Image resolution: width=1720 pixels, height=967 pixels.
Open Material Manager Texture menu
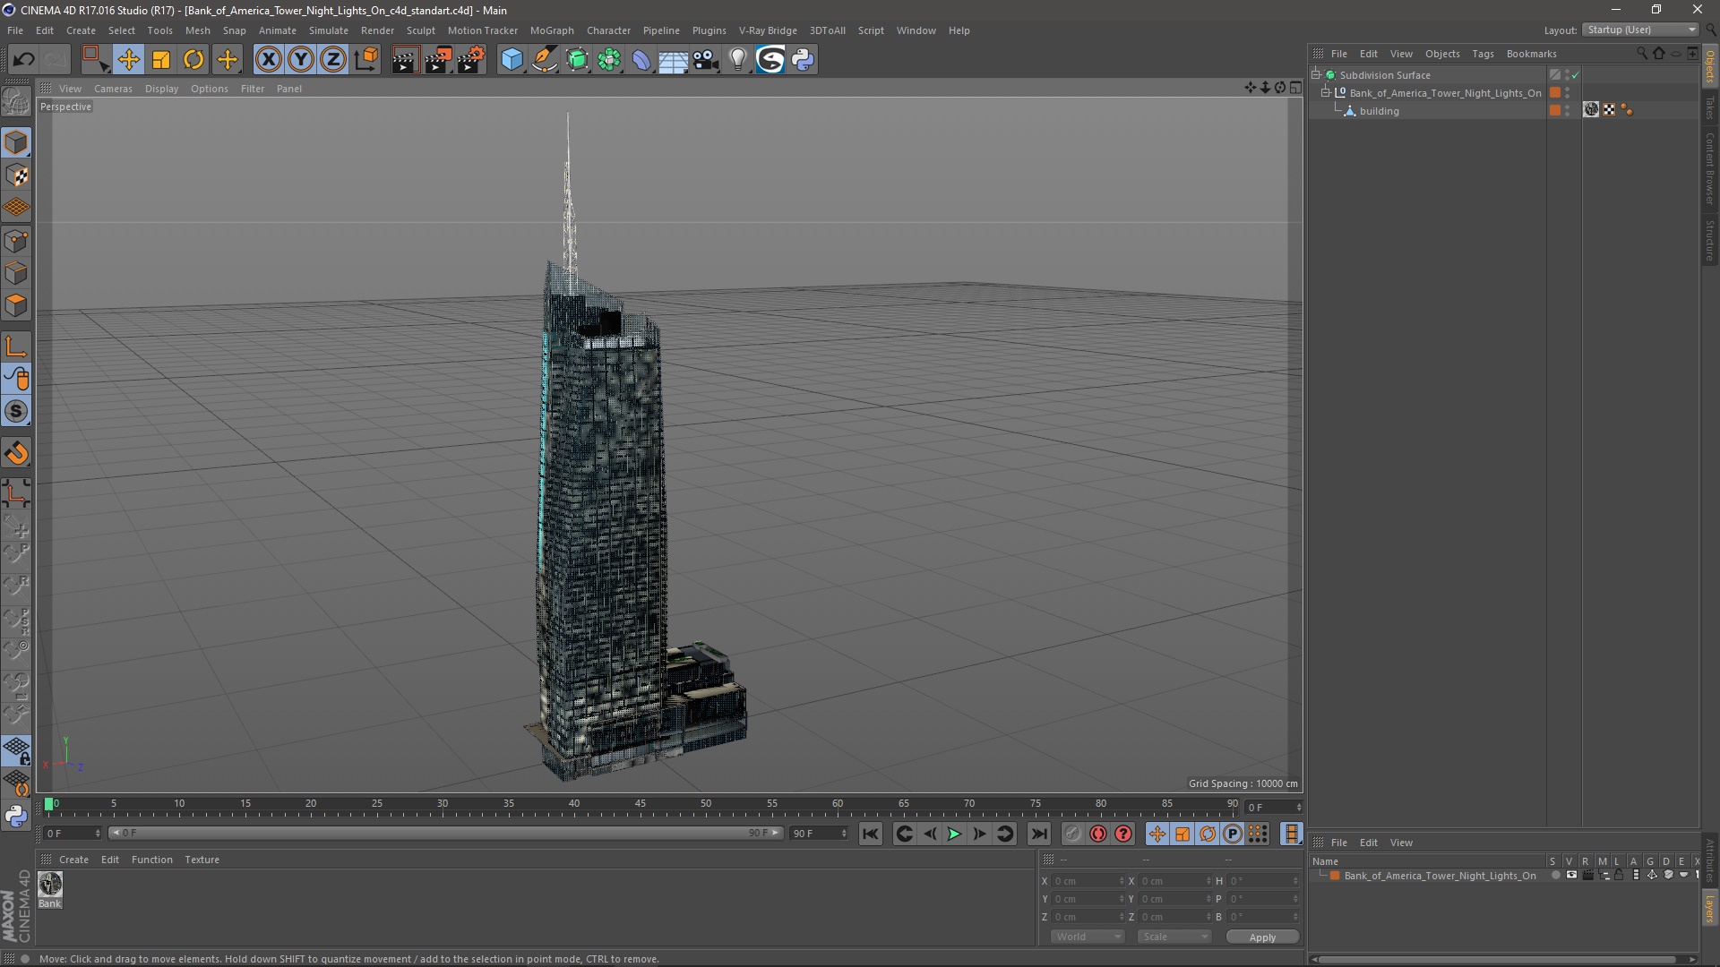coord(202,860)
